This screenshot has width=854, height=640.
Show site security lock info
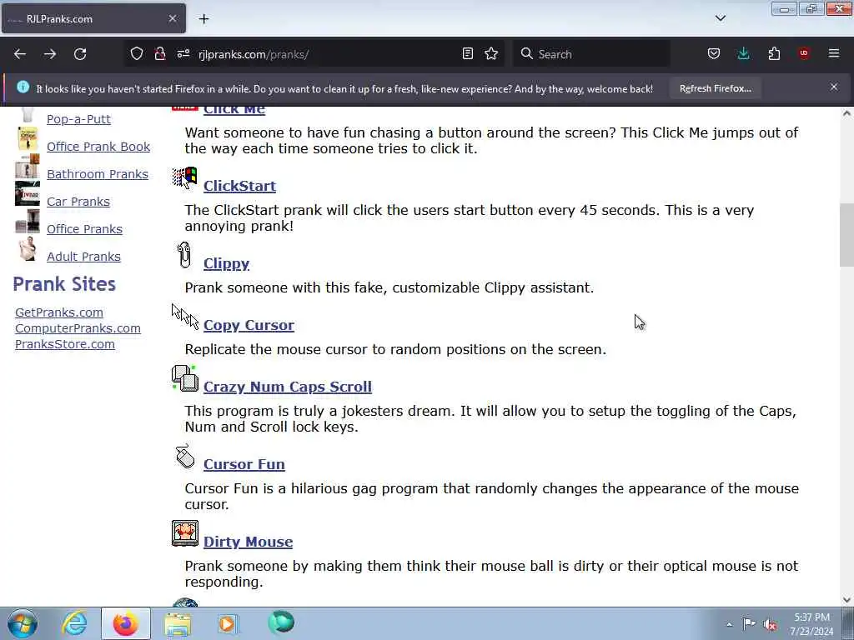[159, 54]
